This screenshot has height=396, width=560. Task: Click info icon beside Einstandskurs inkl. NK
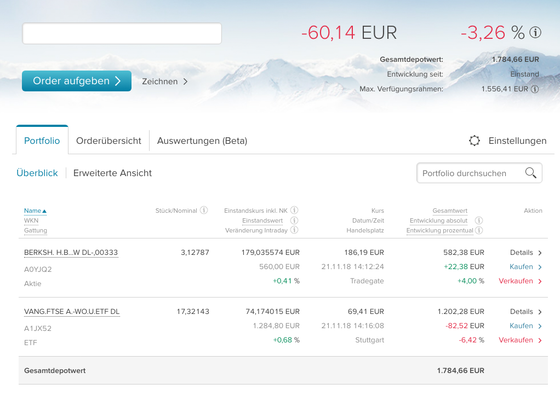tap(294, 210)
